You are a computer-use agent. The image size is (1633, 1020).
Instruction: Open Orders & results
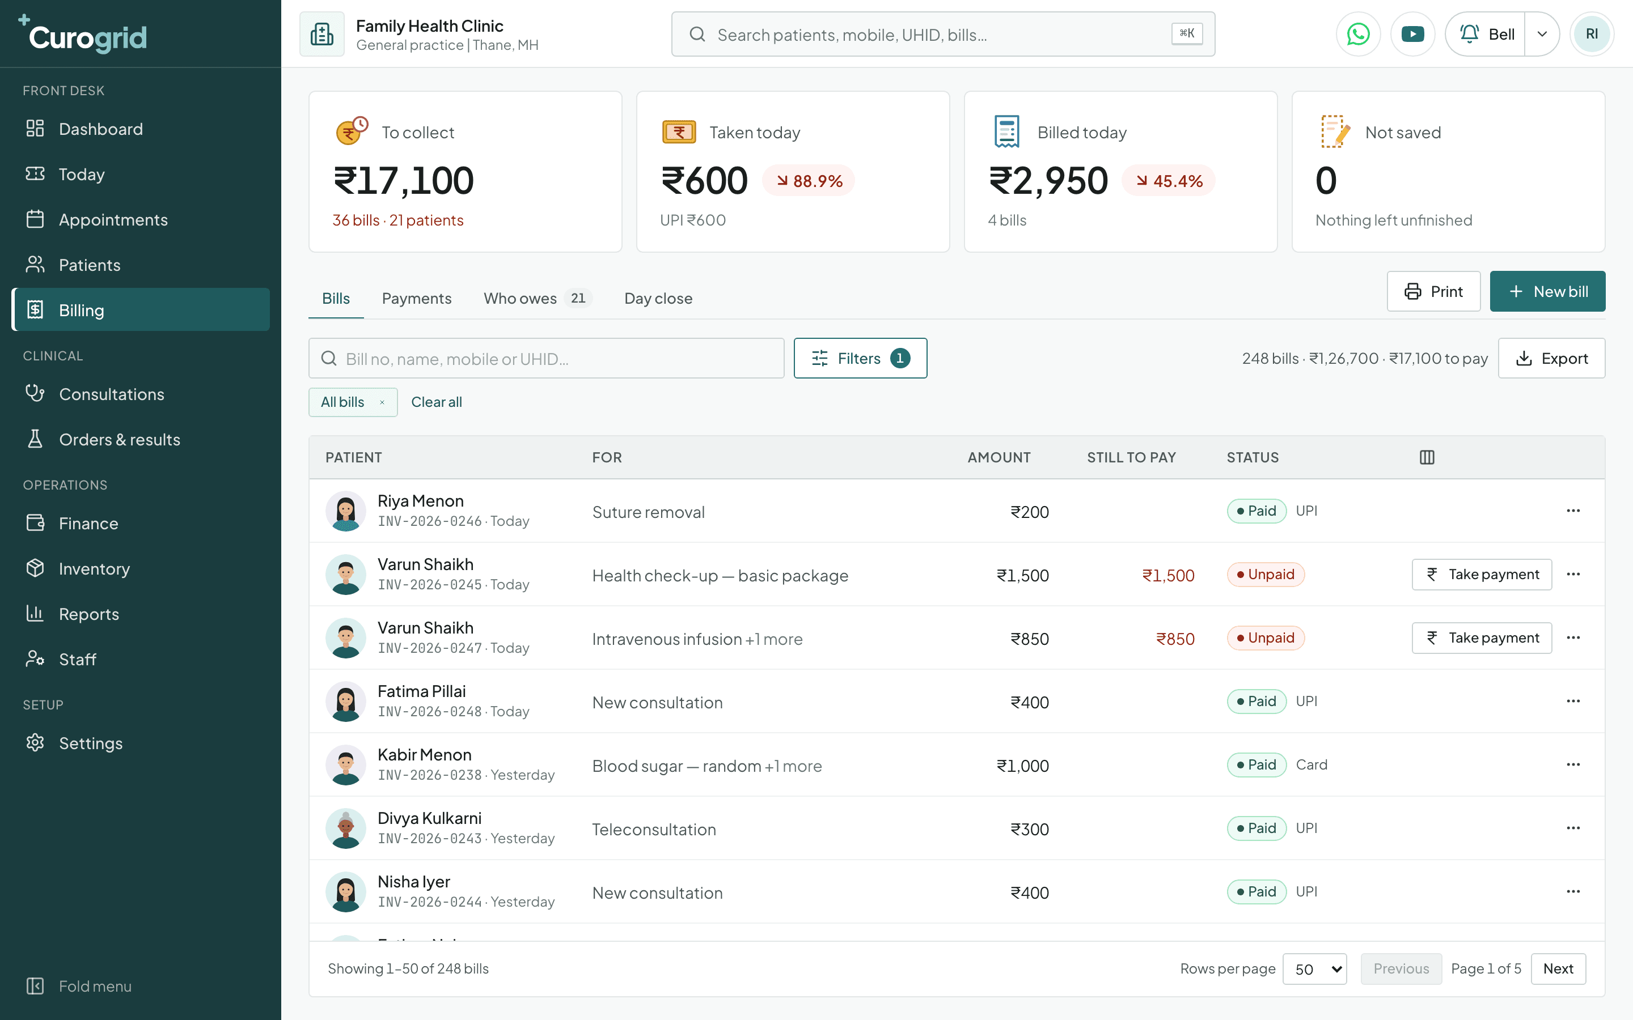pos(141,439)
